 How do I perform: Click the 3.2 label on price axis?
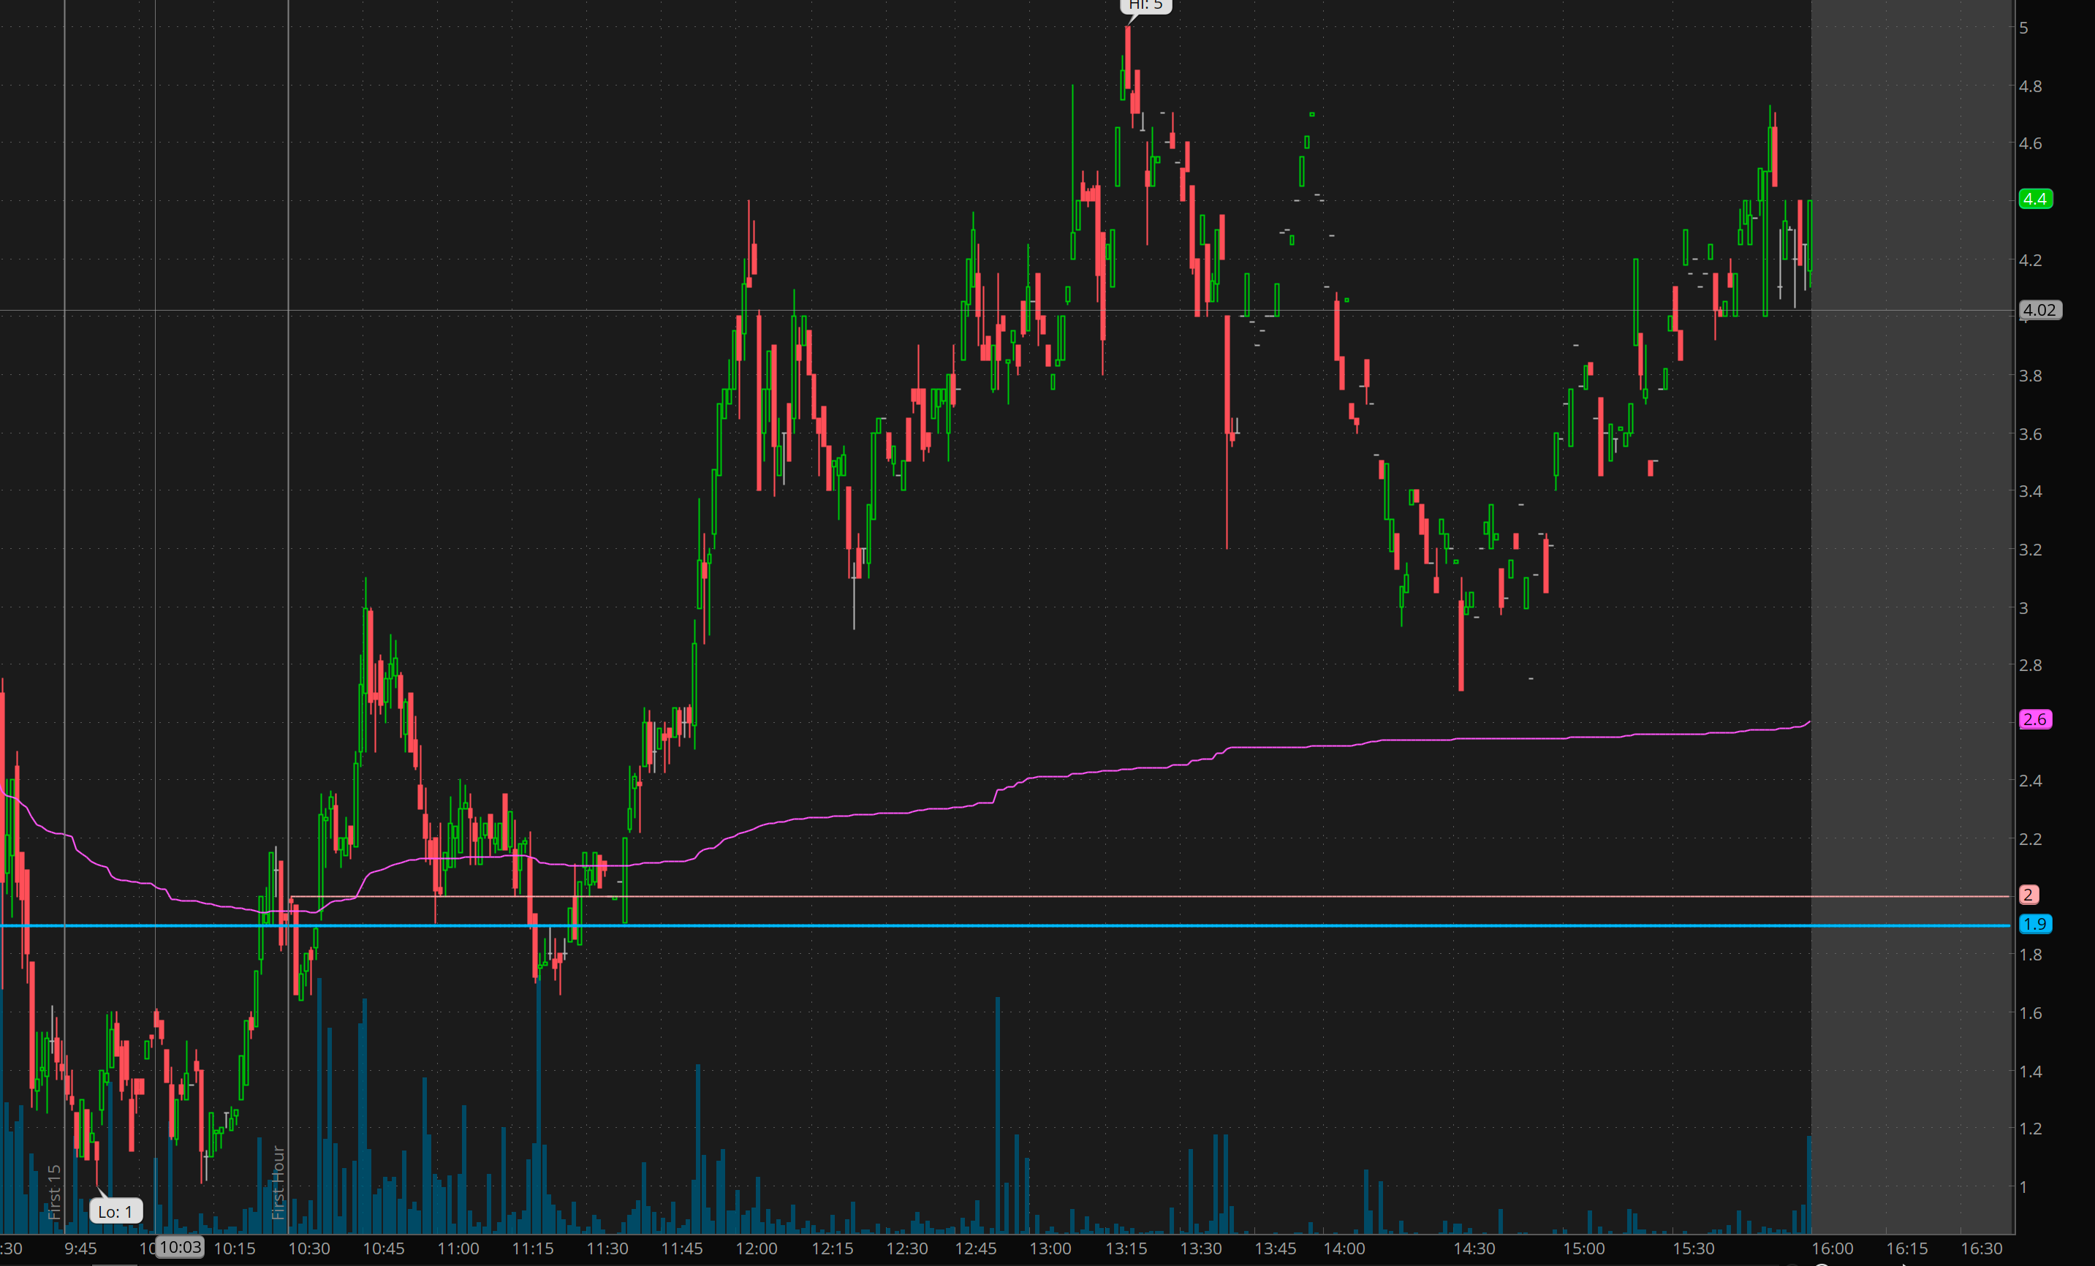pos(2029,549)
